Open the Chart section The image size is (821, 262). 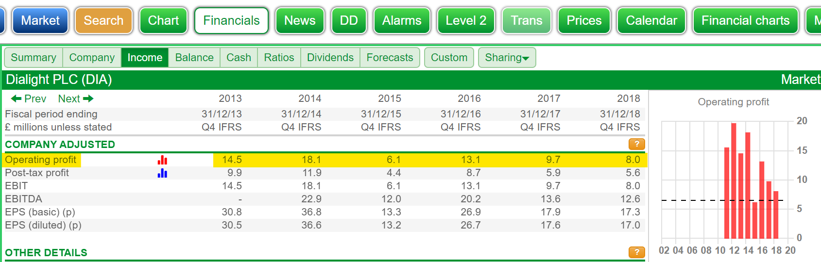point(163,20)
